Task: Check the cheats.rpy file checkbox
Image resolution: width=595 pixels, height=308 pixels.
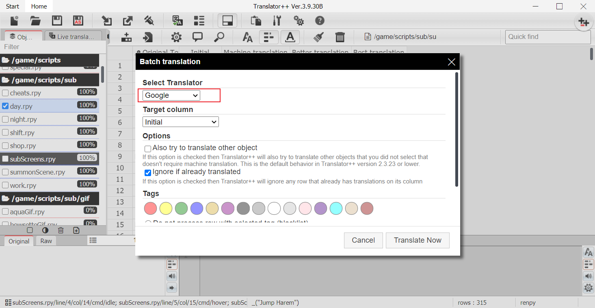Action: pos(5,93)
